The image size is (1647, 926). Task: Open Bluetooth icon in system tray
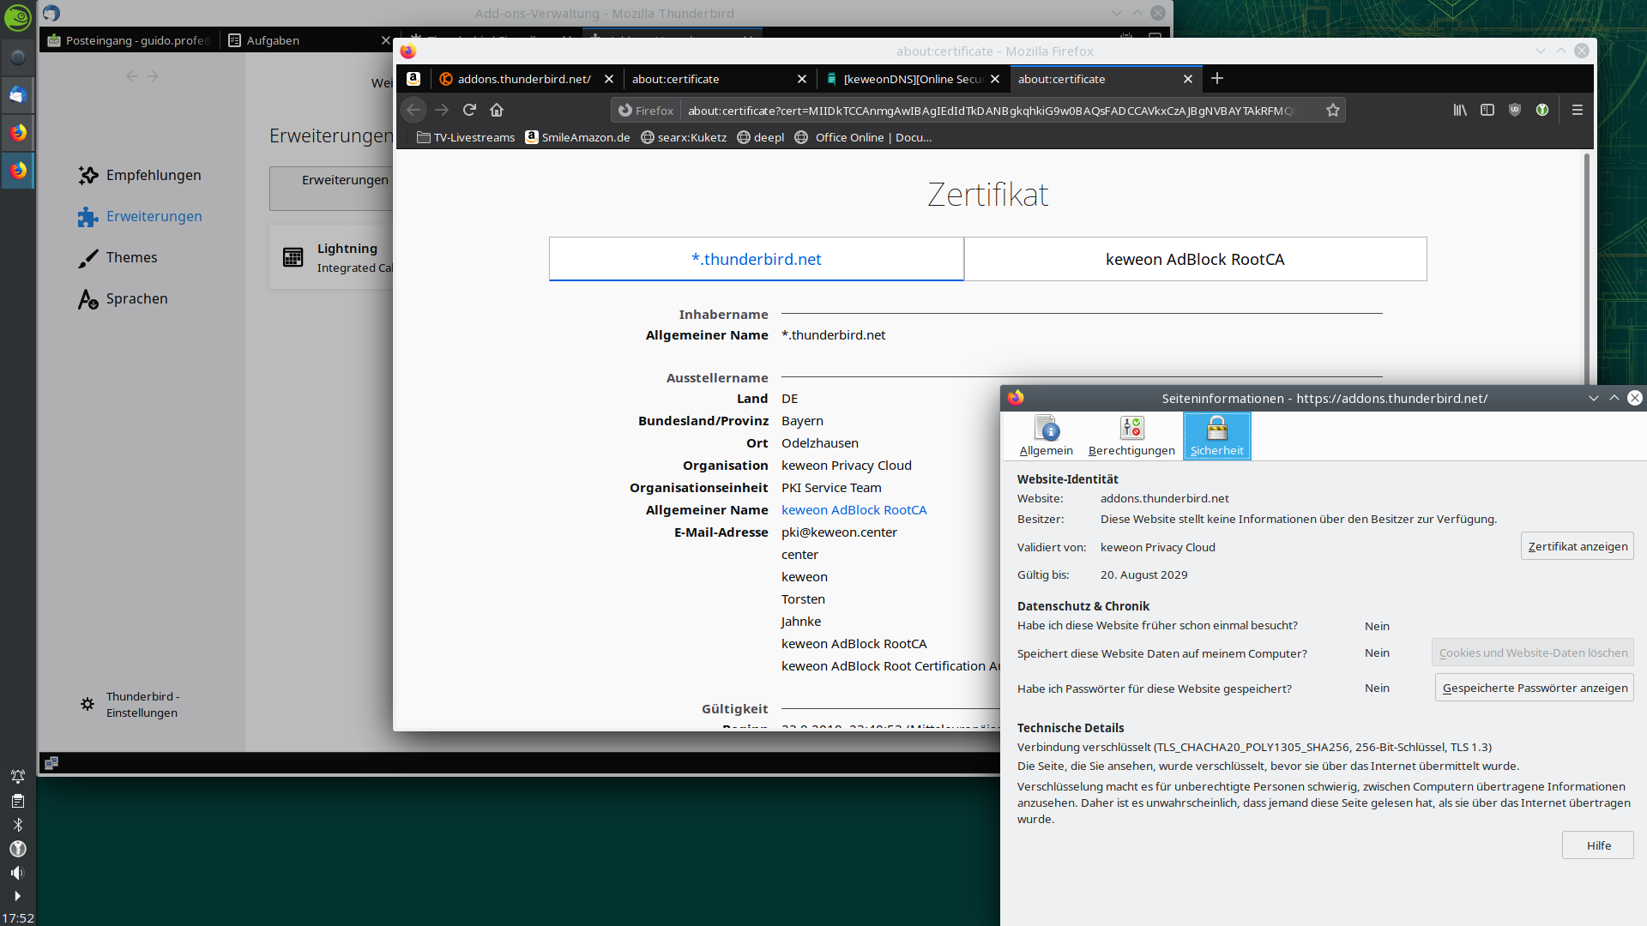18,825
